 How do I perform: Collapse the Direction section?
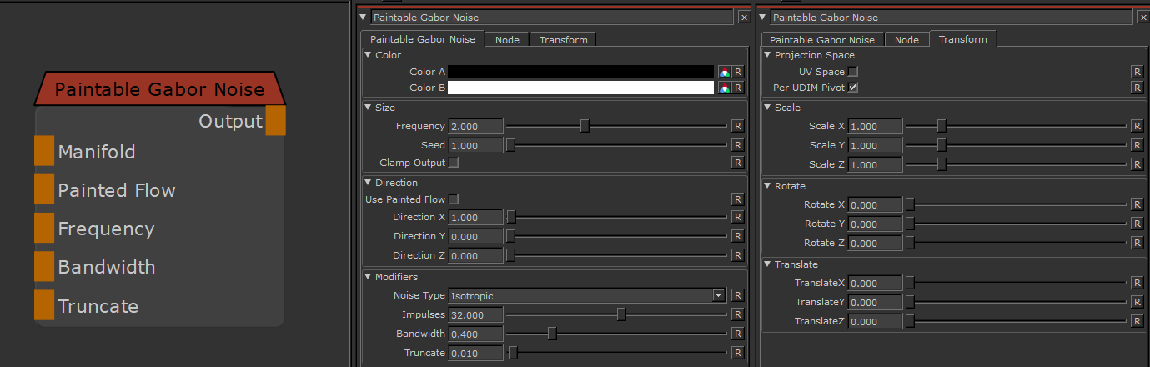(369, 183)
